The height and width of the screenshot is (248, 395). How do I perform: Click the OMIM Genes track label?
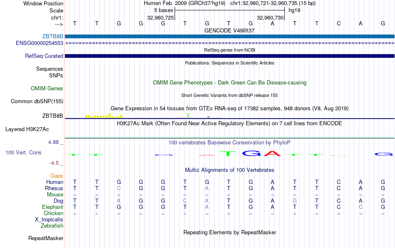47,89
